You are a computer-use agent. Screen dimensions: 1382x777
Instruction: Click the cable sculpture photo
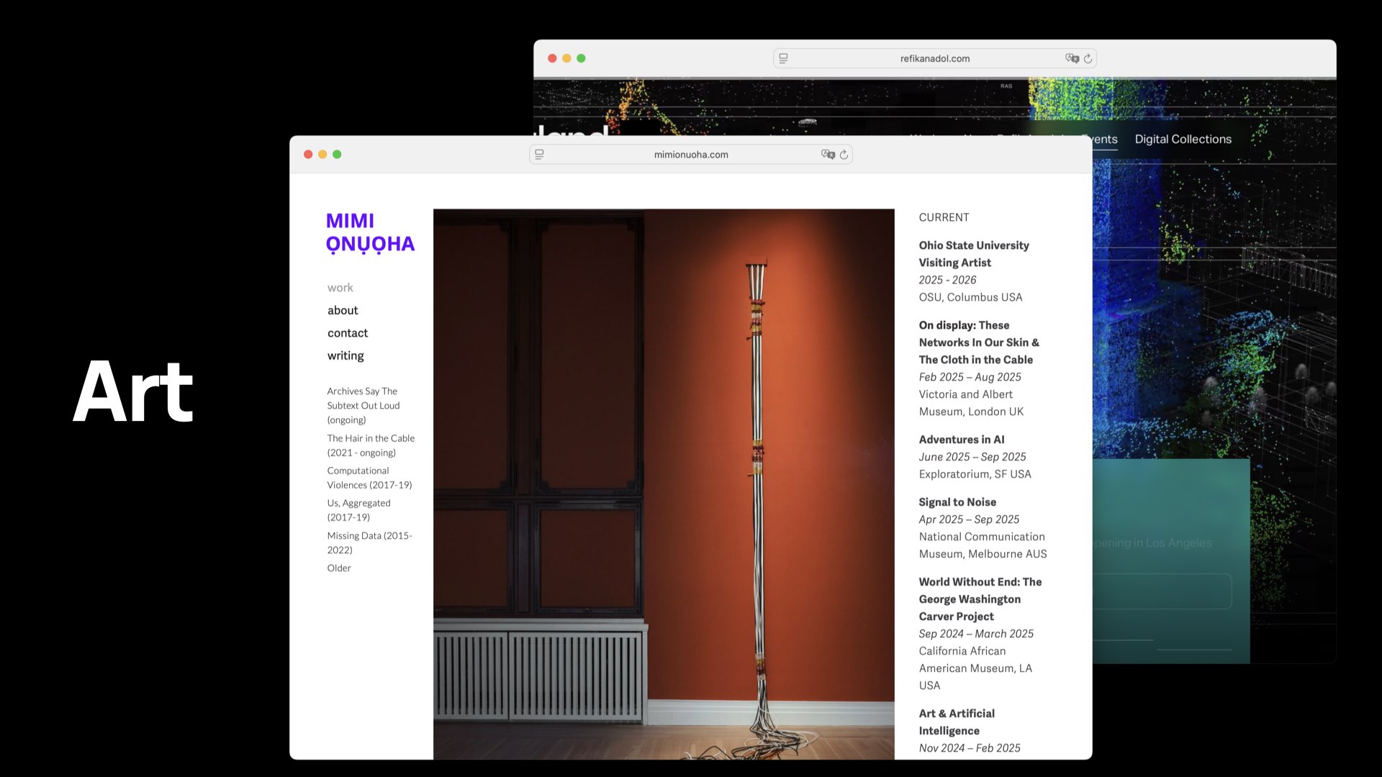(x=663, y=483)
